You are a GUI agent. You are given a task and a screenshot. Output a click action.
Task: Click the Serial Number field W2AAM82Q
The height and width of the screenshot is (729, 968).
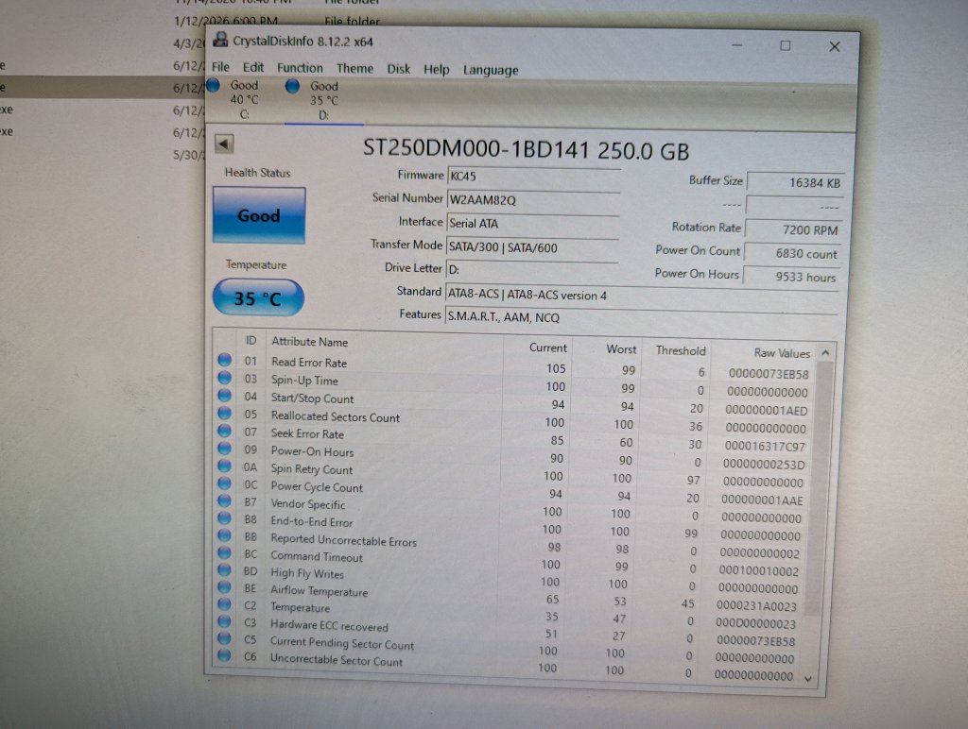[533, 200]
